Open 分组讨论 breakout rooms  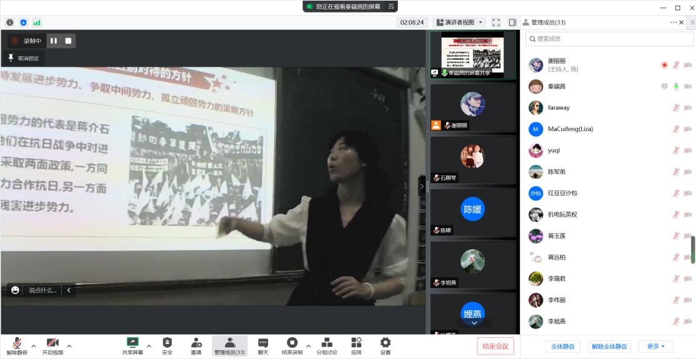pyautogui.click(x=327, y=346)
